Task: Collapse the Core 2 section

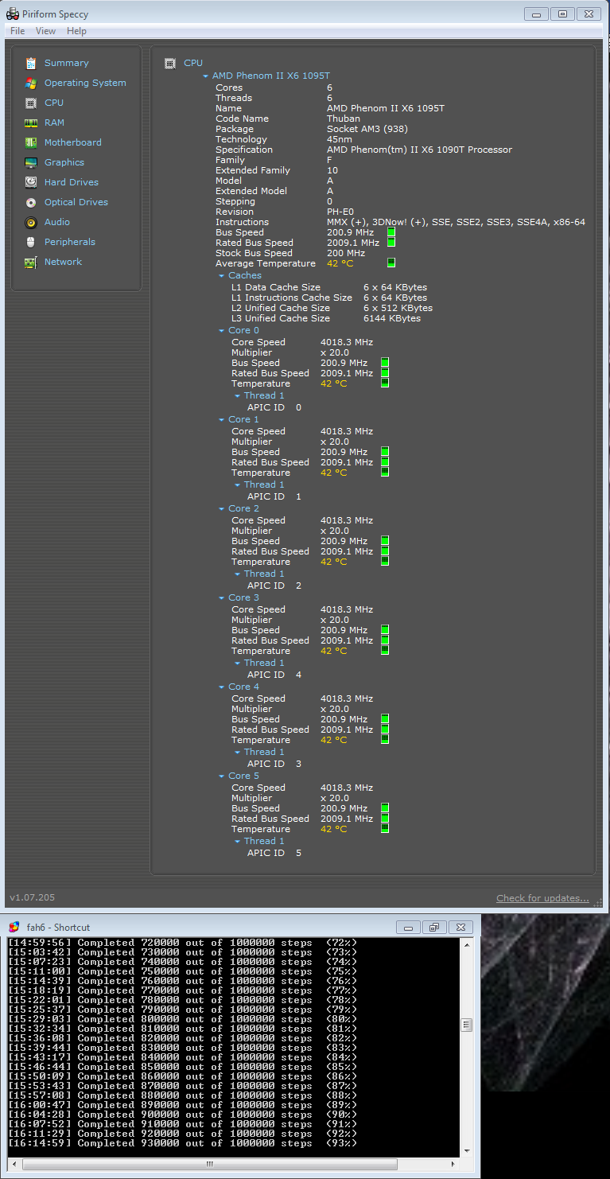Action: coord(221,509)
